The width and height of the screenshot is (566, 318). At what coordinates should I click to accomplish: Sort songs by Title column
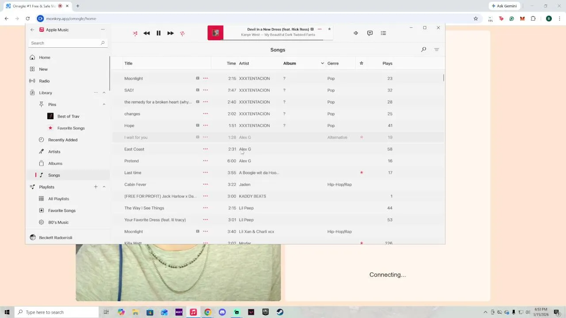[128, 63]
